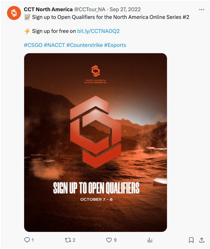The image size is (210, 249).
Task: Open the CCT North America display name
Action: pos(48,9)
